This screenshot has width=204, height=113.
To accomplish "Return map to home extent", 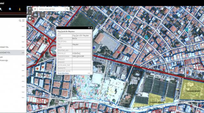I will (30, 19).
